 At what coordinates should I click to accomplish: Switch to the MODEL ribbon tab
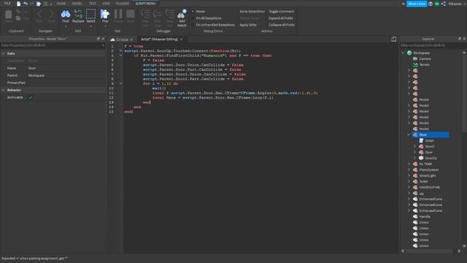point(77,4)
